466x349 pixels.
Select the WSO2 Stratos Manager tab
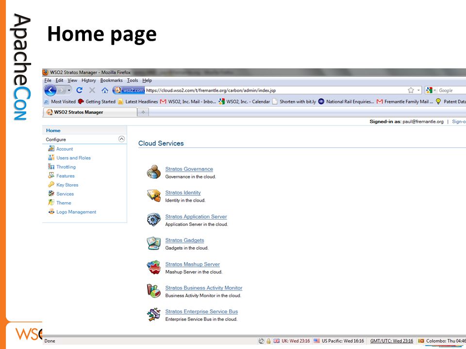coord(90,112)
